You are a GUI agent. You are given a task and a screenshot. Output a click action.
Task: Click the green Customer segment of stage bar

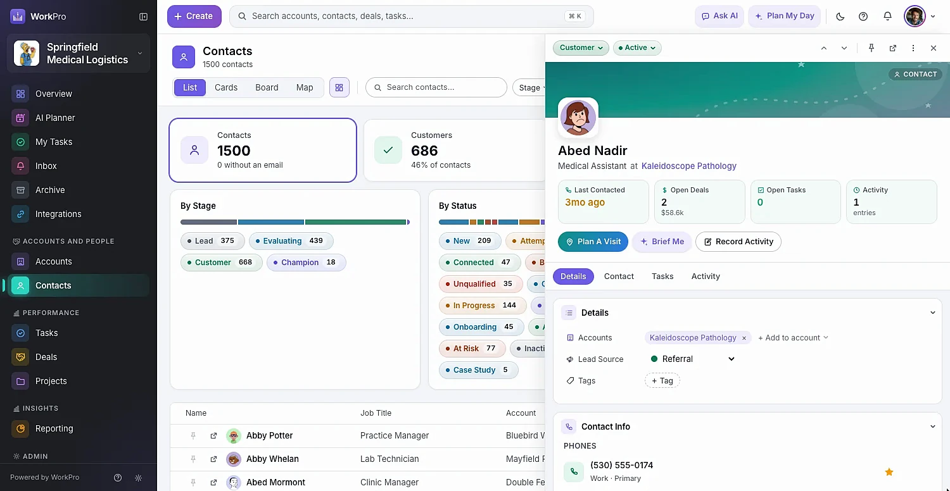point(355,222)
